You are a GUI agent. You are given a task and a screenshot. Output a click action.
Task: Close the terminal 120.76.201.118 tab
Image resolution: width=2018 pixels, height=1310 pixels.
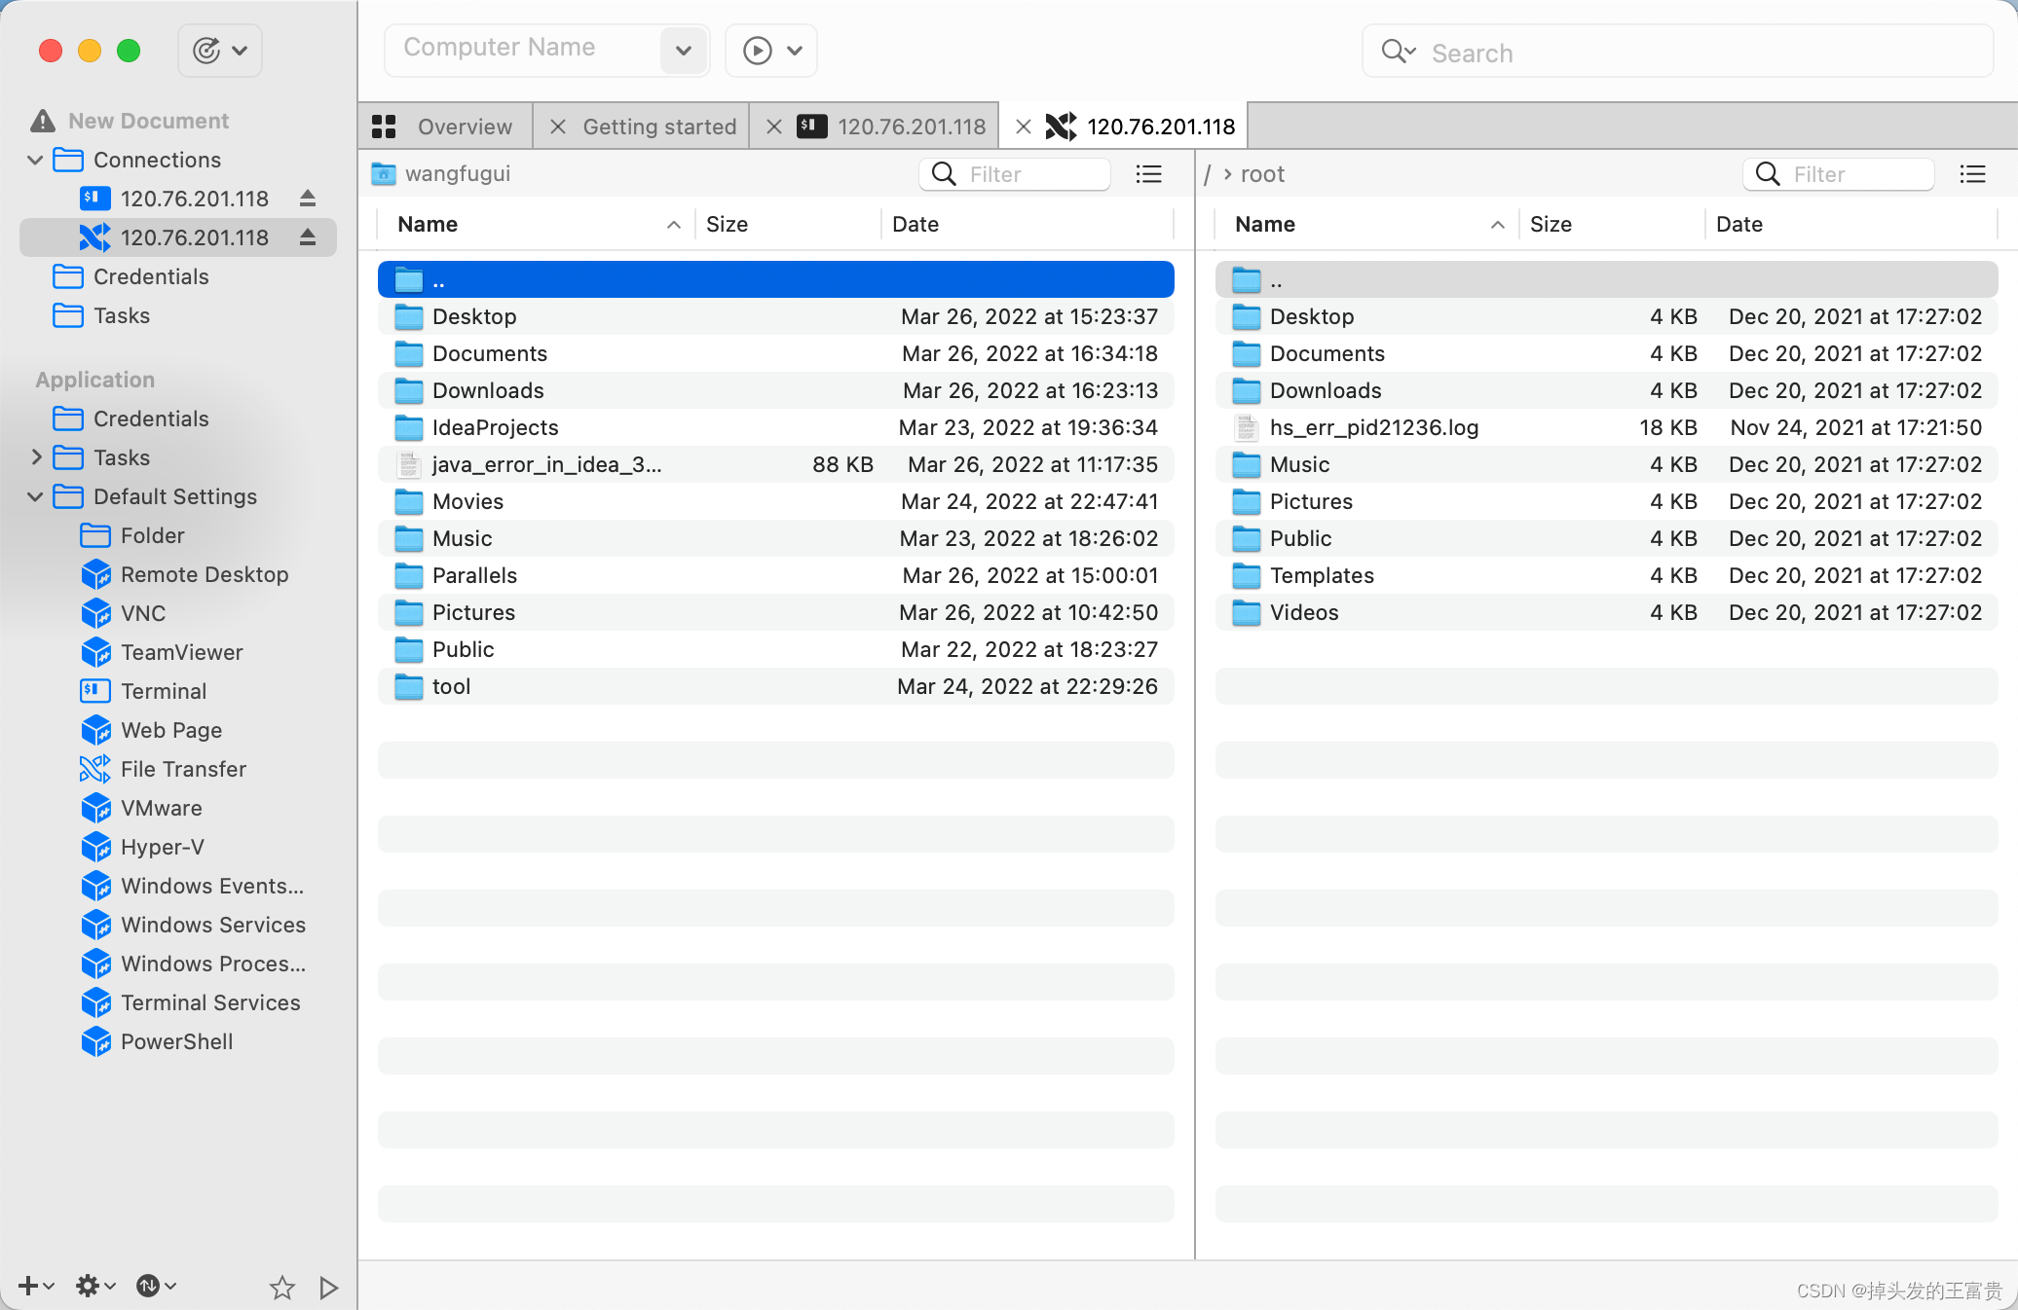click(x=774, y=127)
